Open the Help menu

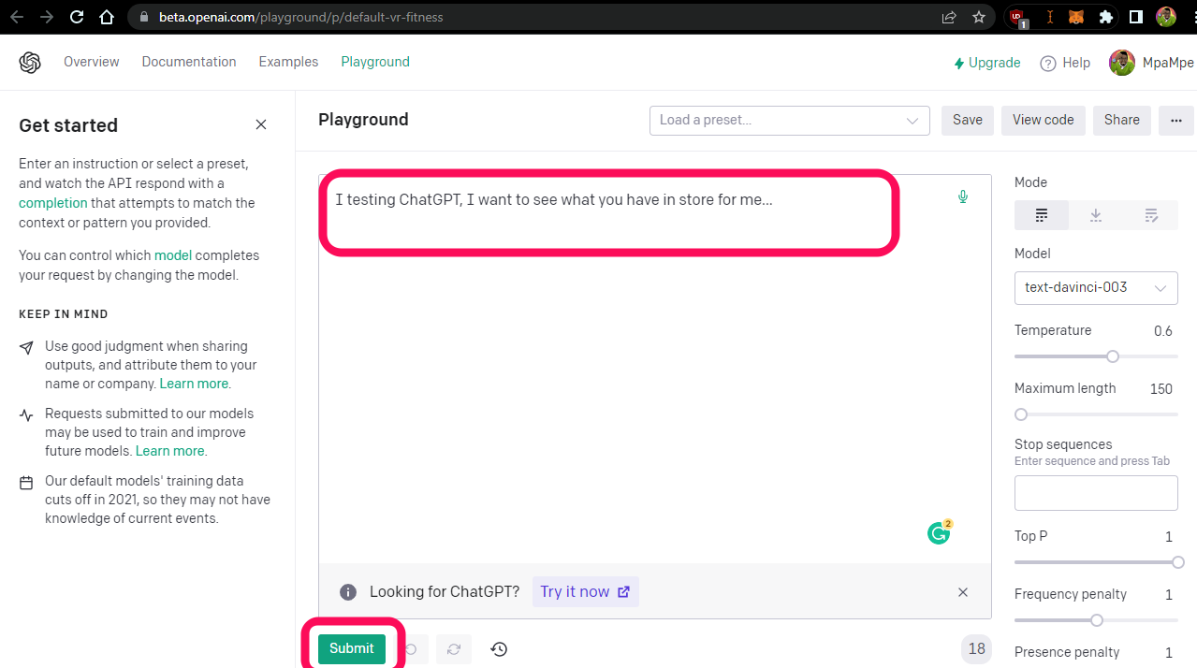click(x=1065, y=63)
